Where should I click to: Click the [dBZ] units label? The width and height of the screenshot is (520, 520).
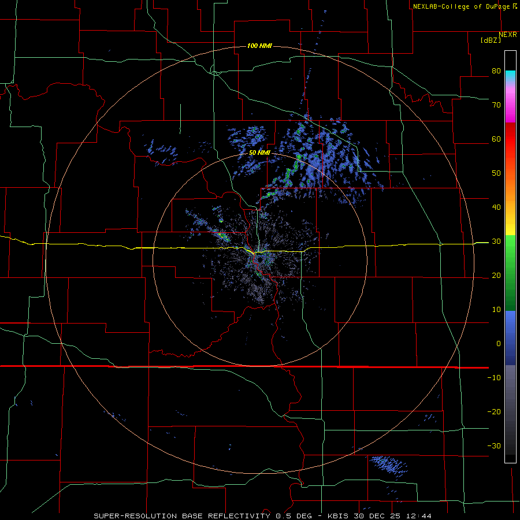[x=491, y=40]
